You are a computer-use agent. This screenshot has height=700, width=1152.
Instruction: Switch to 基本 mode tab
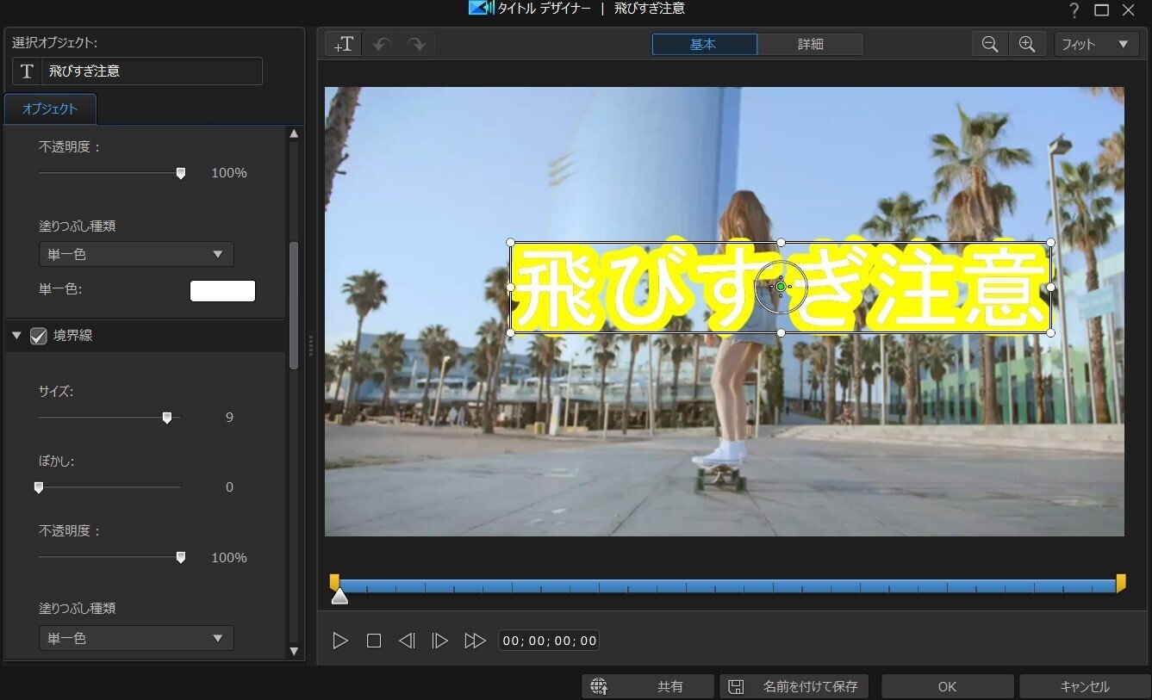tap(704, 44)
